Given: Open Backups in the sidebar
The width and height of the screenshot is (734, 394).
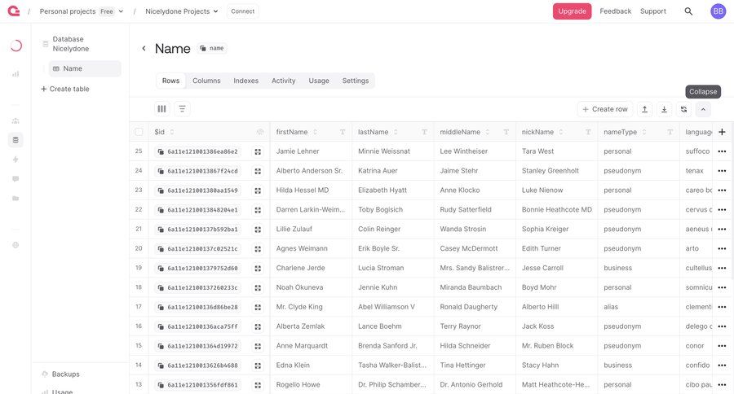Looking at the screenshot, I should point(61,374).
